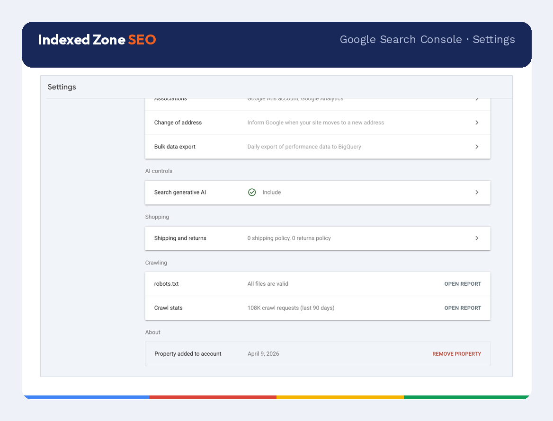Click the Indexed Zone SEO logo
553x421 pixels.
(x=97, y=40)
